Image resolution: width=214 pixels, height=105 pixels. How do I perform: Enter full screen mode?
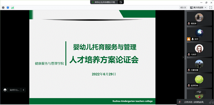point(211,7)
